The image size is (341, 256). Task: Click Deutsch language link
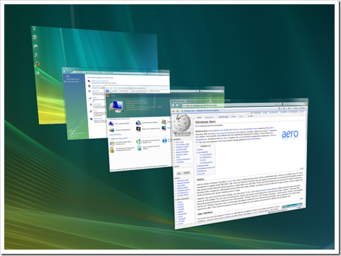click(181, 205)
